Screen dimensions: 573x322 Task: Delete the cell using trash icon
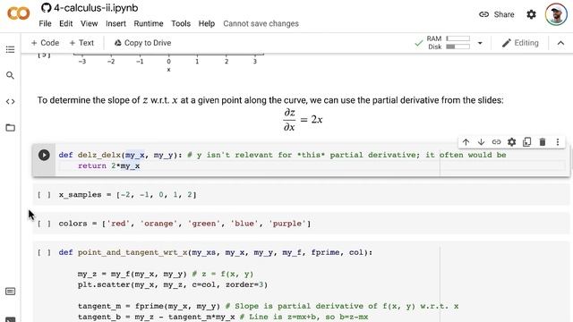pos(543,142)
